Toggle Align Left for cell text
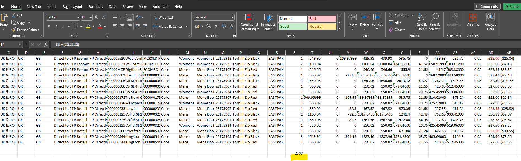The width and height of the screenshot is (521, 161). tap(115, 26)
